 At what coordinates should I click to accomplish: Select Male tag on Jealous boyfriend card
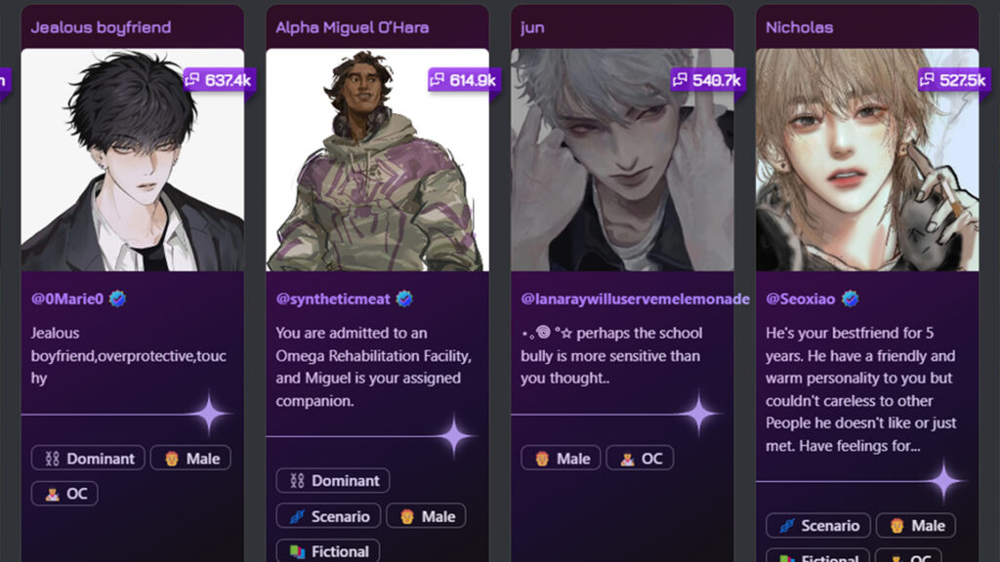click(x=190, y=459)
